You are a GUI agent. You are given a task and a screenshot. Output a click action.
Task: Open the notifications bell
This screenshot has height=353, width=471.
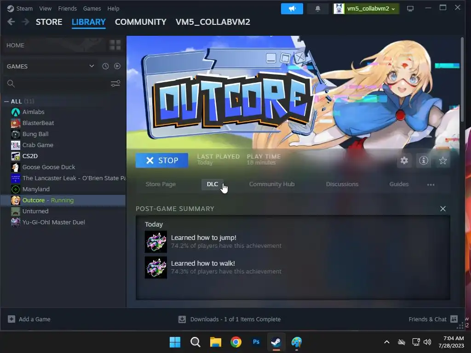317,9
